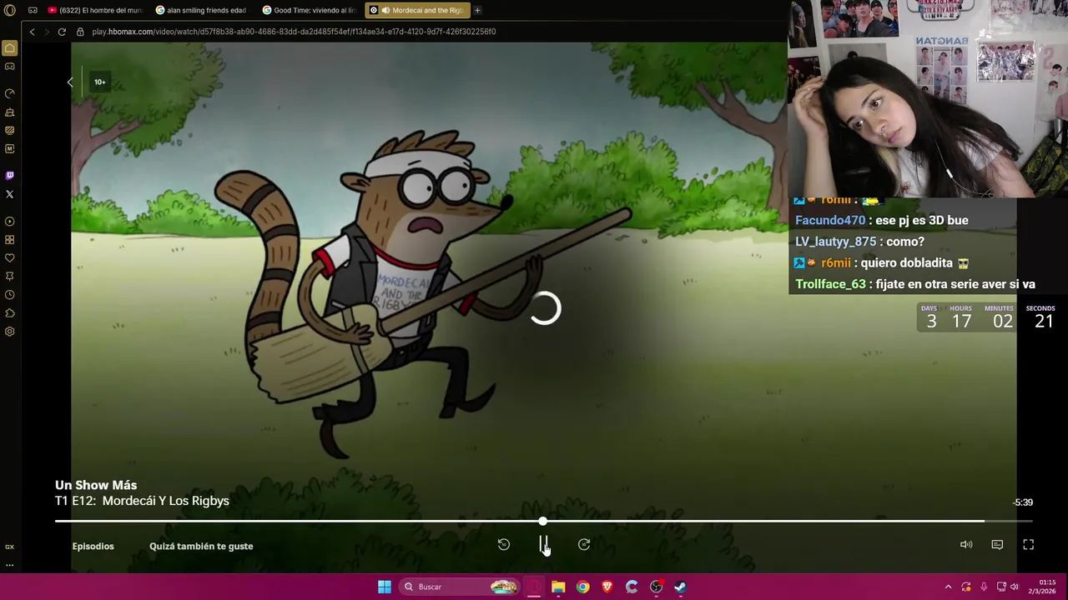Screen dimensions: 1068x600
Task: Open the sidebar extensions cube icon
Action: click(9, 313)
